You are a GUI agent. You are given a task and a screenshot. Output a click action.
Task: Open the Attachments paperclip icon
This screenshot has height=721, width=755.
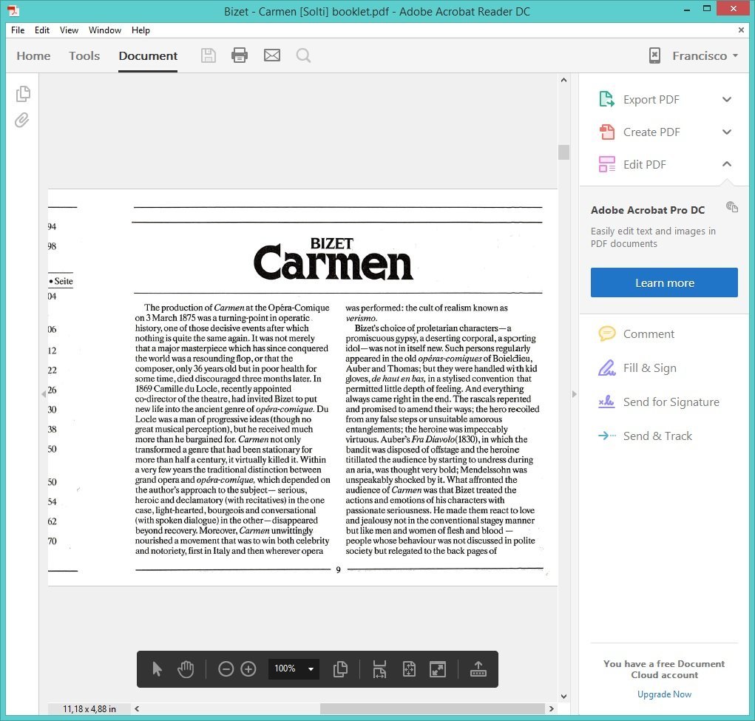tap(23, 120)
